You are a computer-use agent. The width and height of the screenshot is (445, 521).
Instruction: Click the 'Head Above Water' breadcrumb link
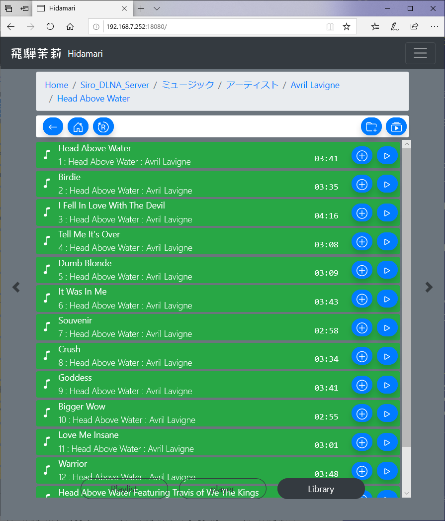pos(93,99)
